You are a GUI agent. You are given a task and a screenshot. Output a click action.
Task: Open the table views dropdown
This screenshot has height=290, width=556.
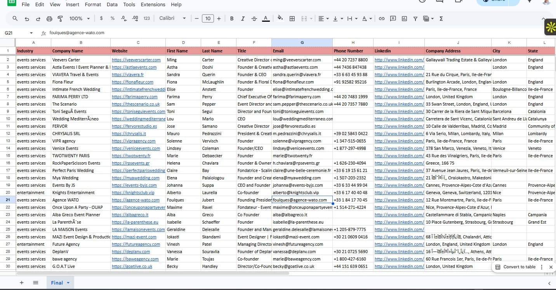tap(428, 19)
